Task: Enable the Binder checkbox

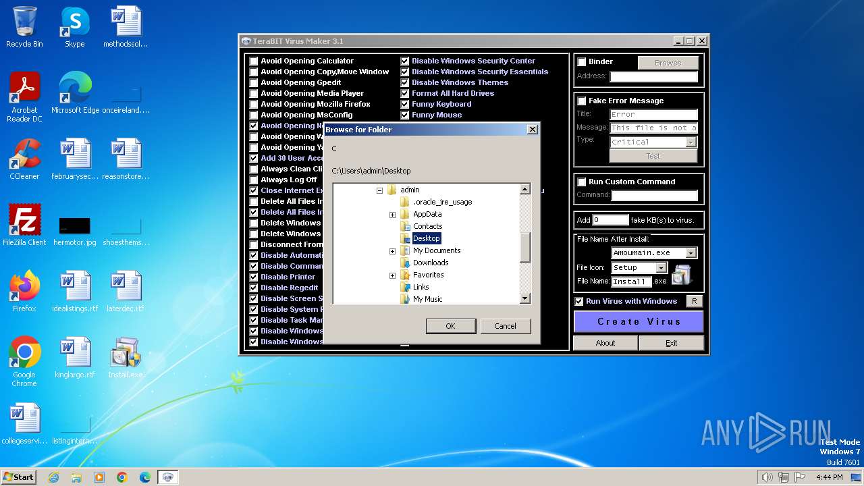Action: 582,62
